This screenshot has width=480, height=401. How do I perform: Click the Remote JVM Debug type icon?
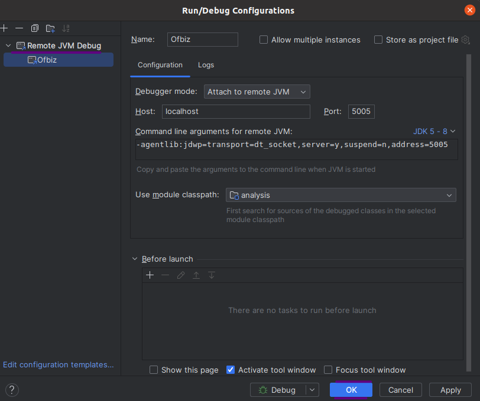tap(21, 46)
